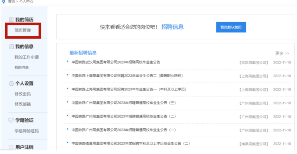This screenshot has width=297, height=154.
Task: Open 广州局2023年招聘普通高校毕业生公告 (二)
Action: (124, 116)
